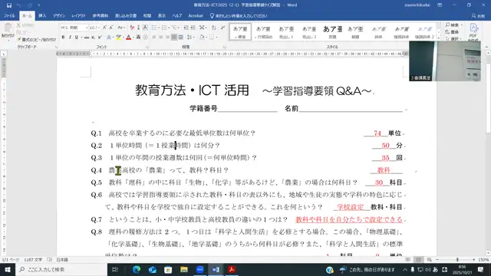Switch to the Insert (挿入) tab

click(x=42, y=15)
